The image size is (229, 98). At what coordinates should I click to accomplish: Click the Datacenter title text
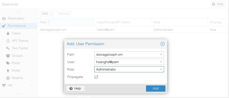click(10, 4)
